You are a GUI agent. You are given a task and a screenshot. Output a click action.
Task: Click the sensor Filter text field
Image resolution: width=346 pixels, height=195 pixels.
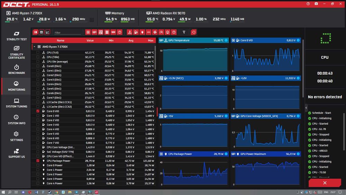point(67,33)
